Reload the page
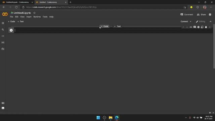The height and width of the screenshot is (121, 215). coord(16,7)
